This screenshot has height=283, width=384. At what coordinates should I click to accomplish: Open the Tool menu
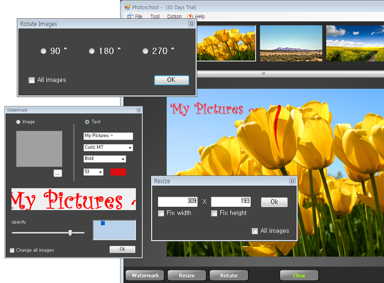pyautogui.click(x=155, y=16)
